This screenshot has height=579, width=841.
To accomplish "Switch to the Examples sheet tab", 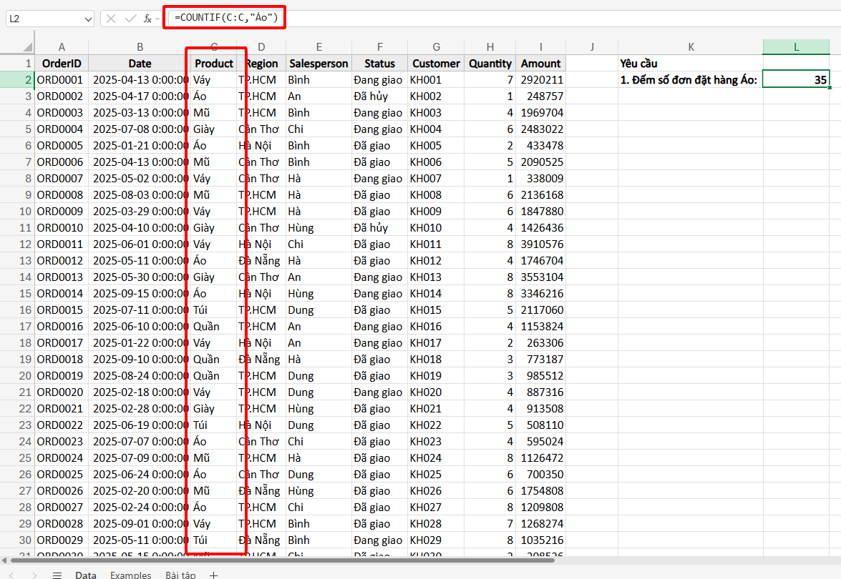I will coord(130,575).
